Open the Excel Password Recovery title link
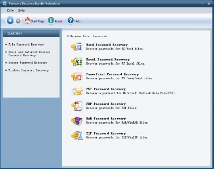The image size is (214, 169). pyautogui.click(x=108, y=60)
